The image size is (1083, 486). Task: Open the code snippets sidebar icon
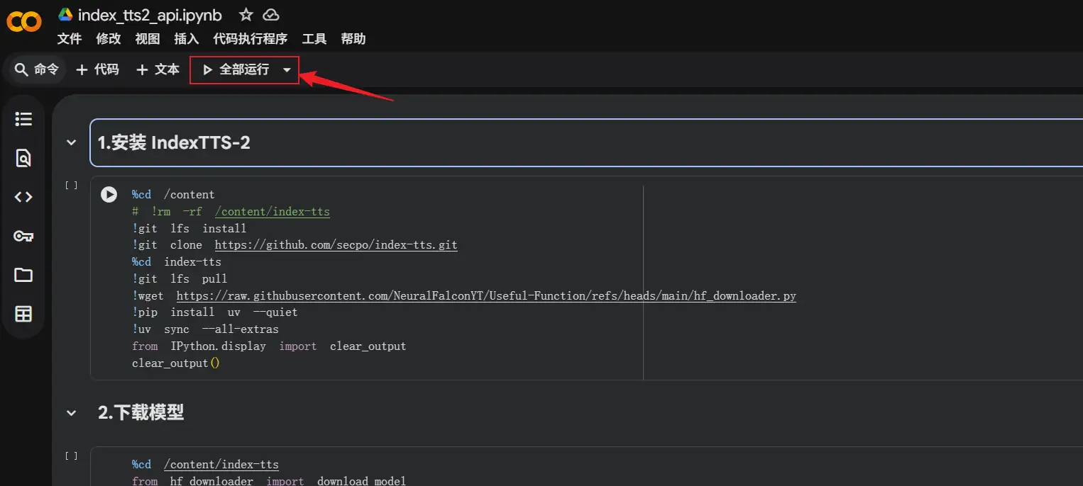23,197
